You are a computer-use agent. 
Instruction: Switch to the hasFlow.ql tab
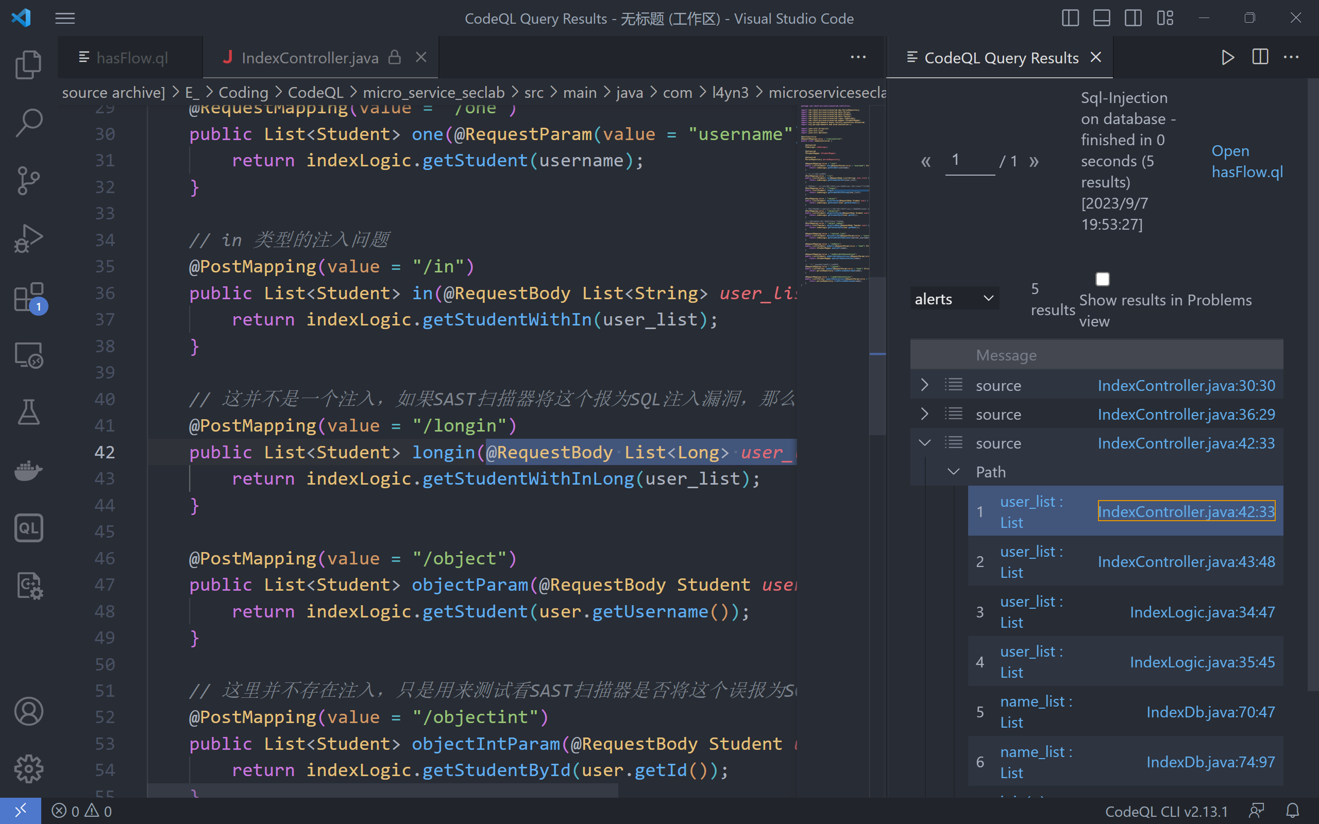click(131, 57)
